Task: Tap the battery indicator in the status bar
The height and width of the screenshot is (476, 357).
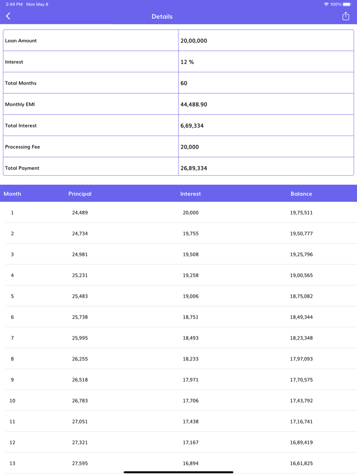Action: (x=347, y=5)
